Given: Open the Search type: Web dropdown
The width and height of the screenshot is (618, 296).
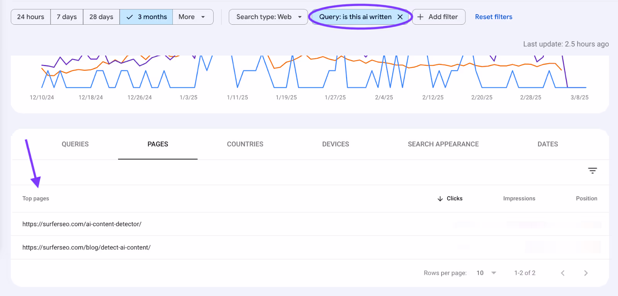Looking at the screenshot, I should (268, 17).
